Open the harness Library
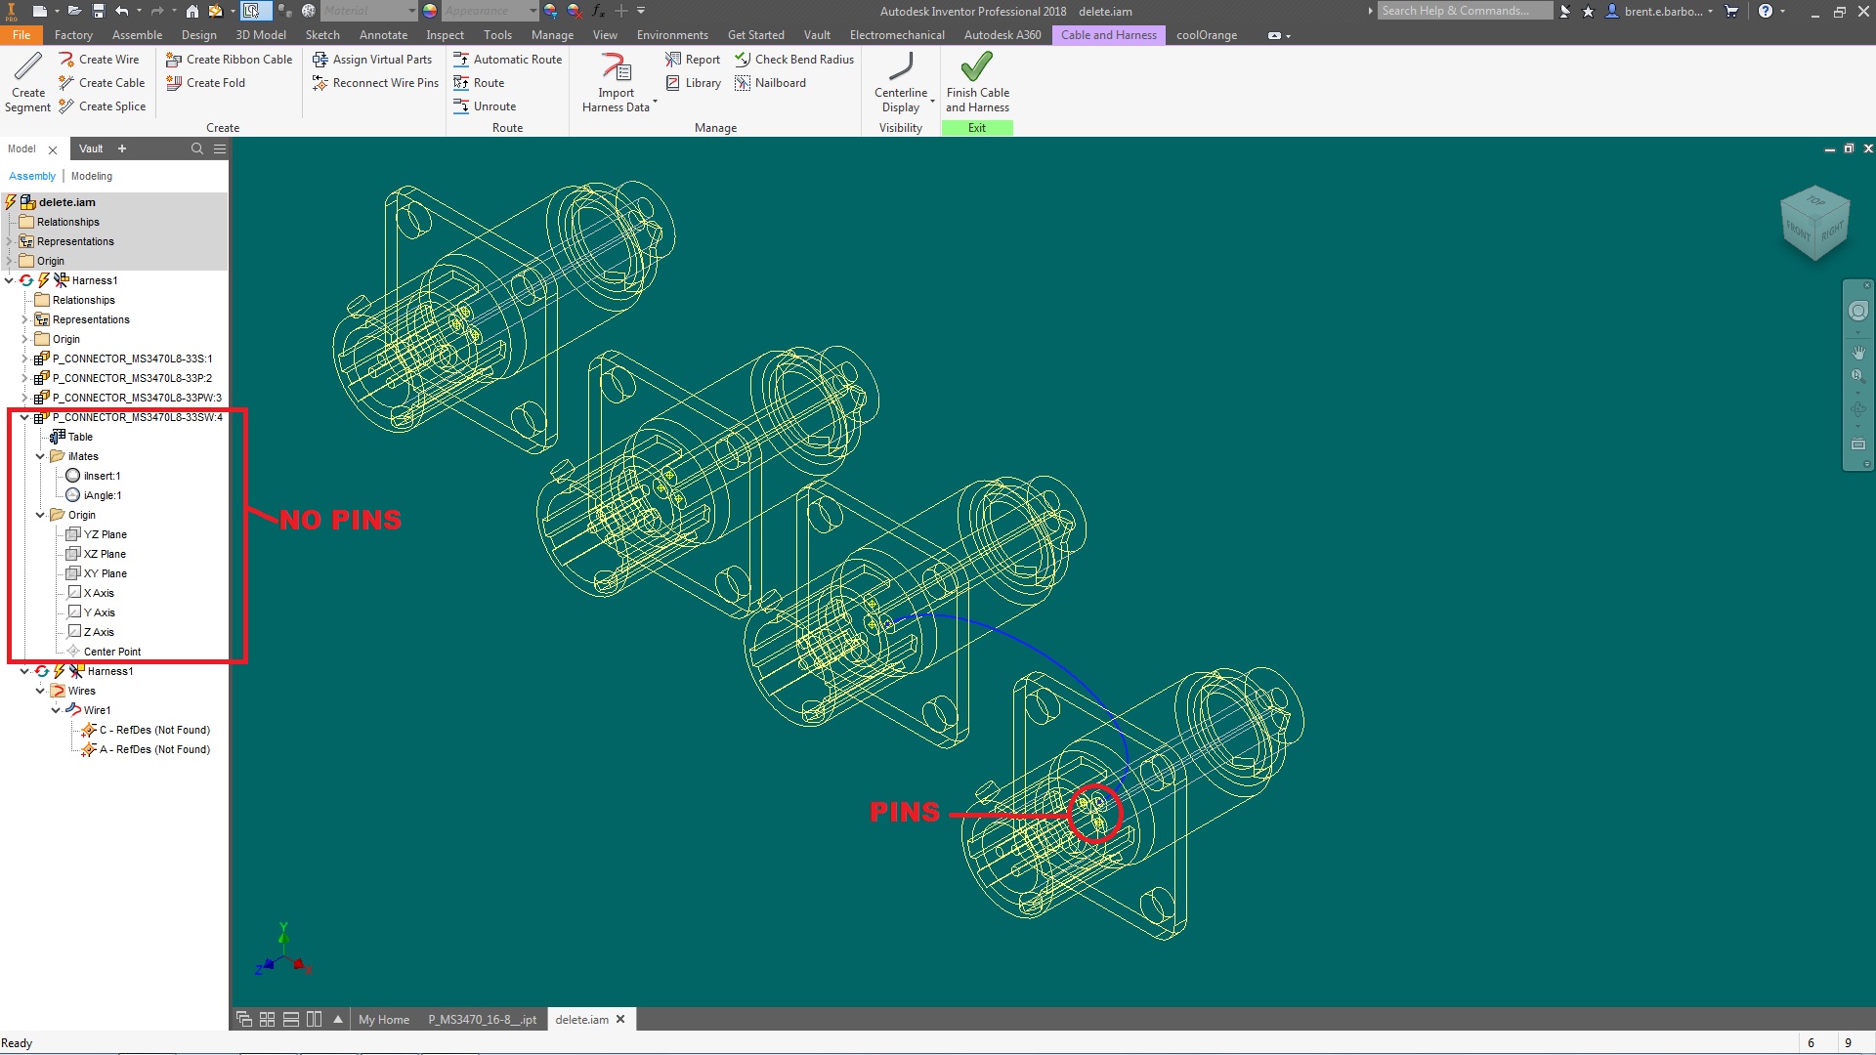Image resolution: width=1876 pixels, height=1055 pixels. click(x=694, y=82)
